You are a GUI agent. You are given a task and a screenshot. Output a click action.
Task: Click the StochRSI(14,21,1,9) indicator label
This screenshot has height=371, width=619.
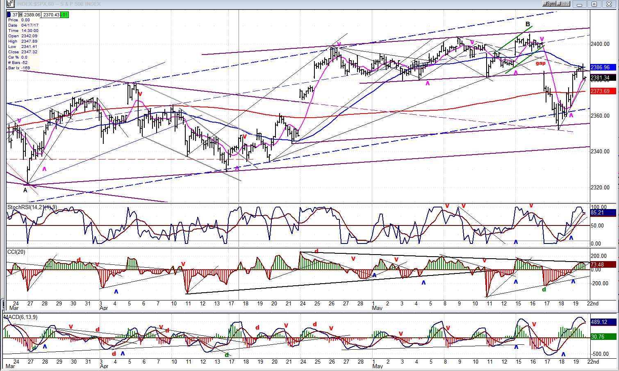[x=32, y=207]
